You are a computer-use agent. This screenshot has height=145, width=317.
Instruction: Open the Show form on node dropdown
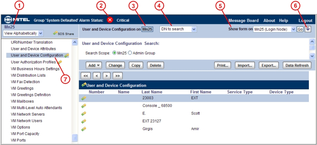pyautogui.click(x=274, y=29)
